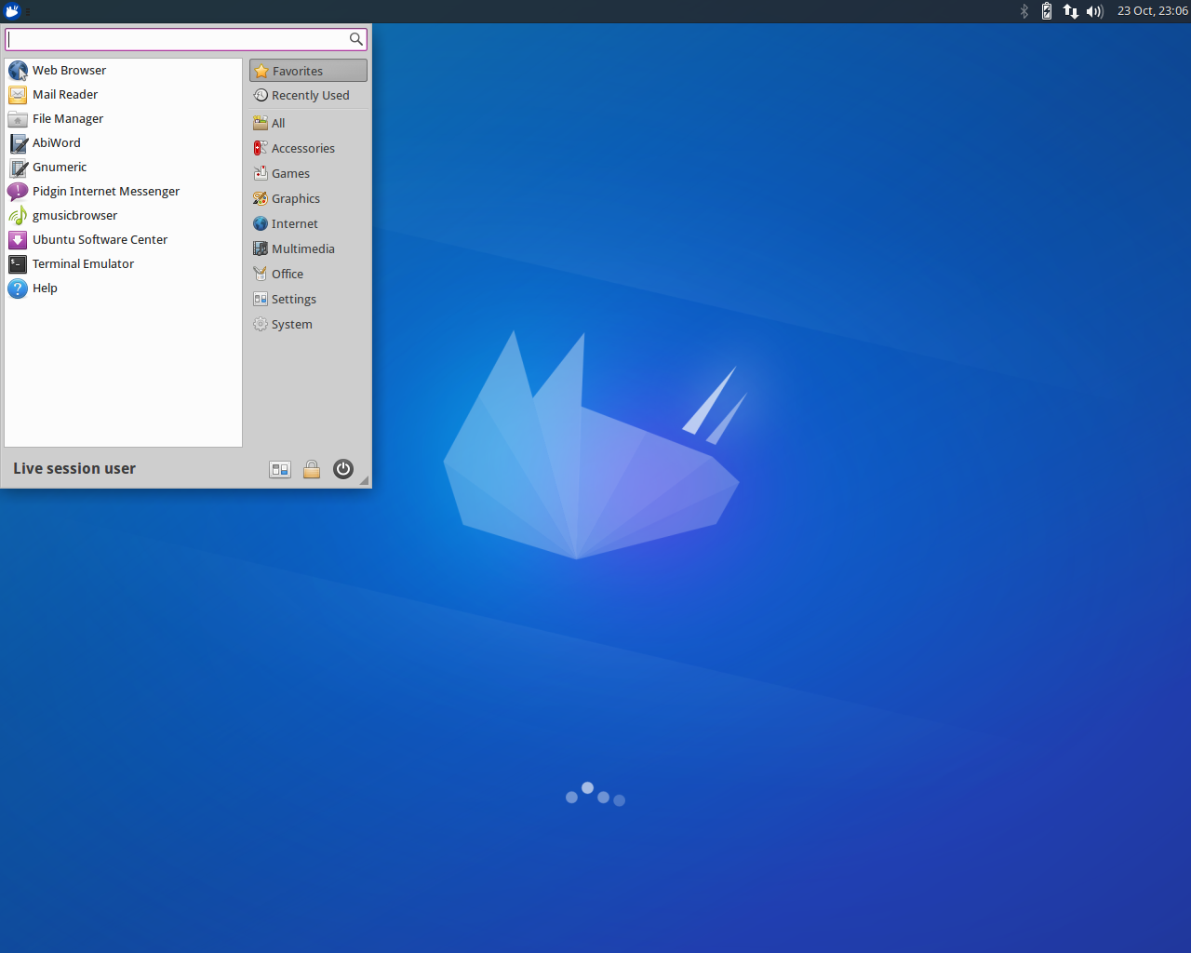Image resolution: width=1191 pixels, height=953 pixels.
Task: Grab the menu resize grip corner
Action: coord(365,481)
